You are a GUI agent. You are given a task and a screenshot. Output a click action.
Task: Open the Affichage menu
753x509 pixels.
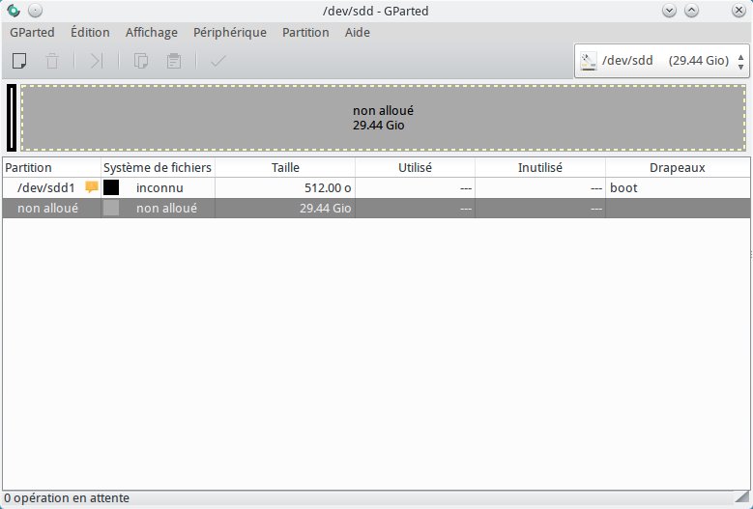[x=151, y=32]
